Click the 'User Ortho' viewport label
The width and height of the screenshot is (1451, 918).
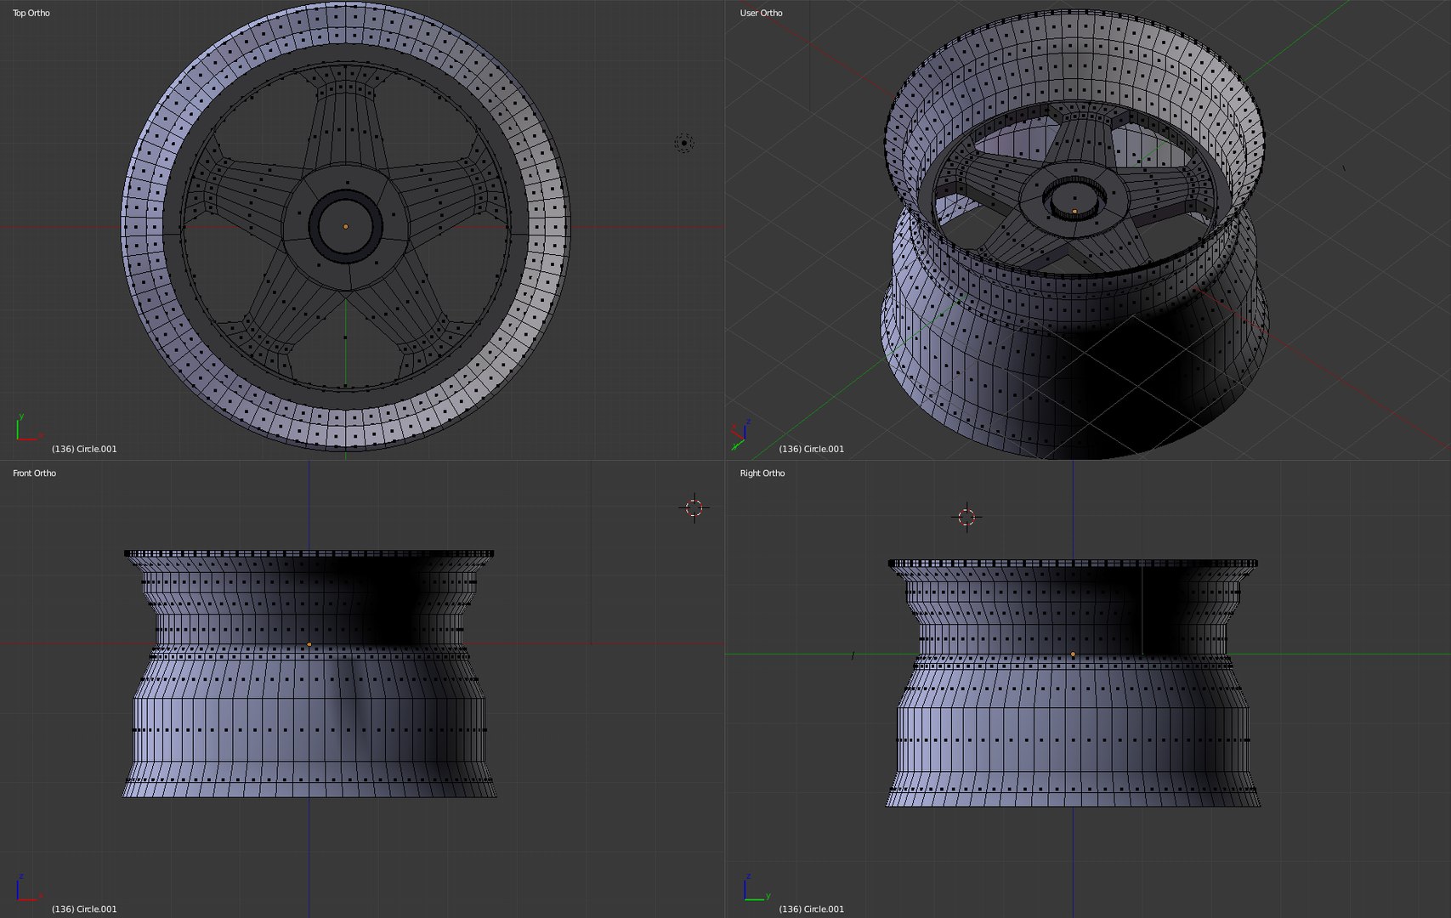click(761, 13)
